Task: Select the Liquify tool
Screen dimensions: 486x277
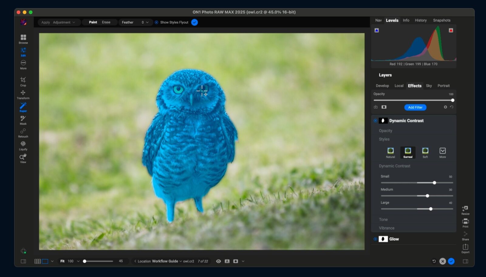Action: (x=23, y=145)
